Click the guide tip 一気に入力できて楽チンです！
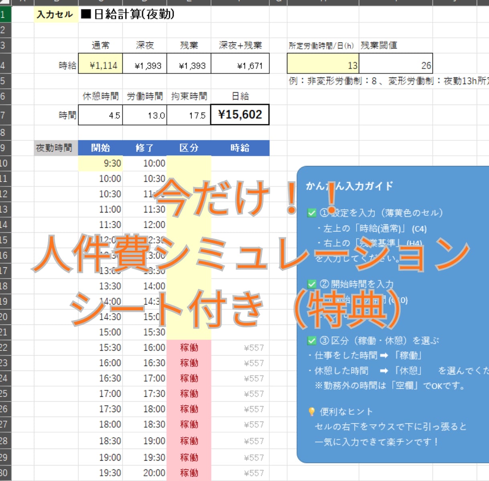This screenshot has width=489, height=481. pyautogui.click(x=377, y=442)
